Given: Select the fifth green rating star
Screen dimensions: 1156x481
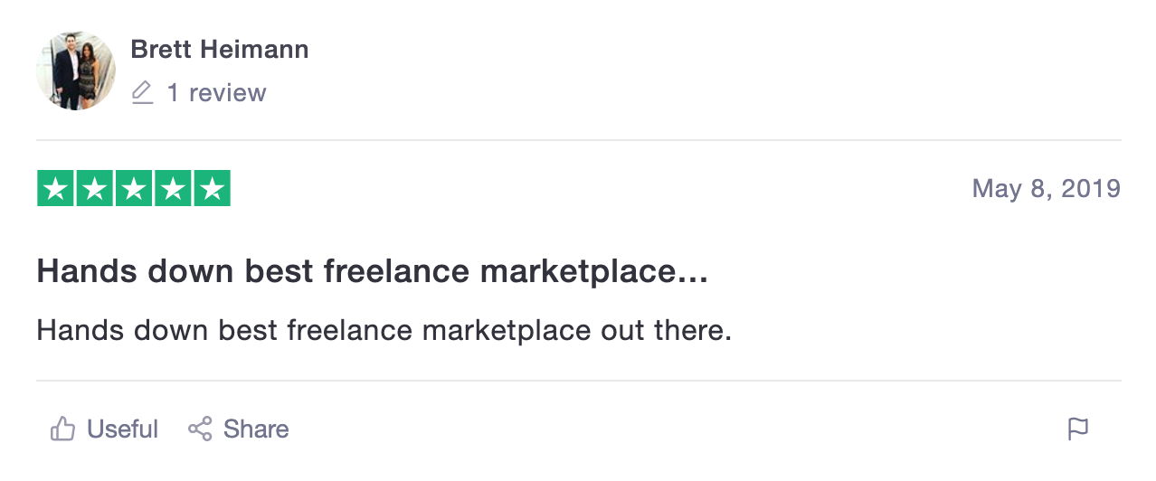Looking at the screenshot, I should click(212, 188).
